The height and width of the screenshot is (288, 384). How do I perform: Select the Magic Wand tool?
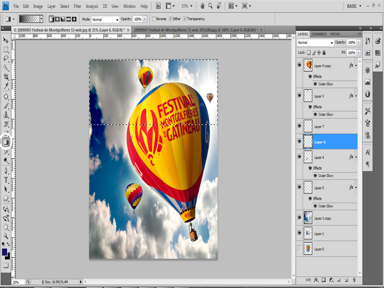click(x=6, y=68)
